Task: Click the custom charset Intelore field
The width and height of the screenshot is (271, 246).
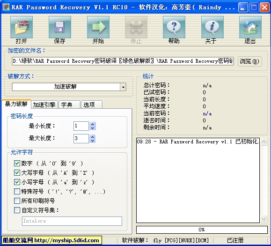Action: pos(72,221)
